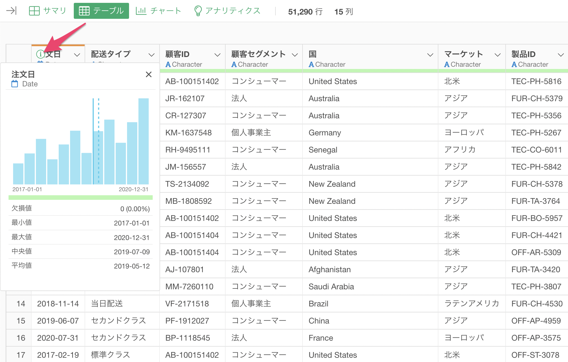Select cell 標準クラス in row 17
Screen dimensions: 568x362
click(122, 355)
